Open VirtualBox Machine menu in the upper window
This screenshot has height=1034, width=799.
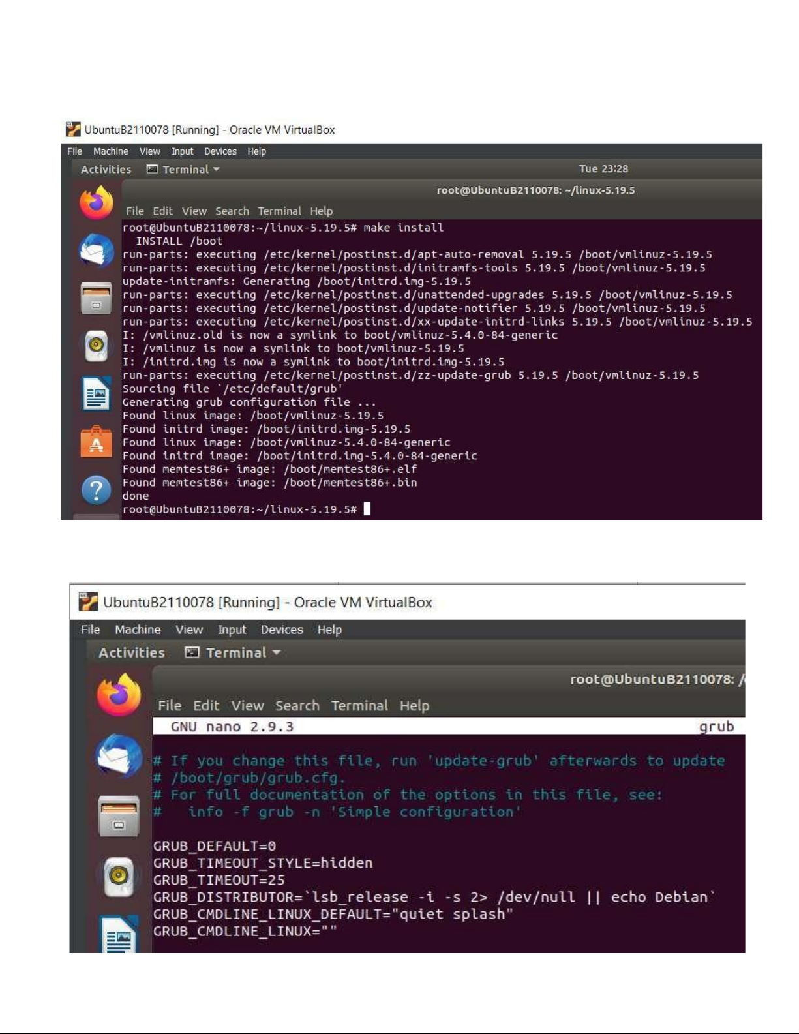pyautogui.click(x=111, y=151)
